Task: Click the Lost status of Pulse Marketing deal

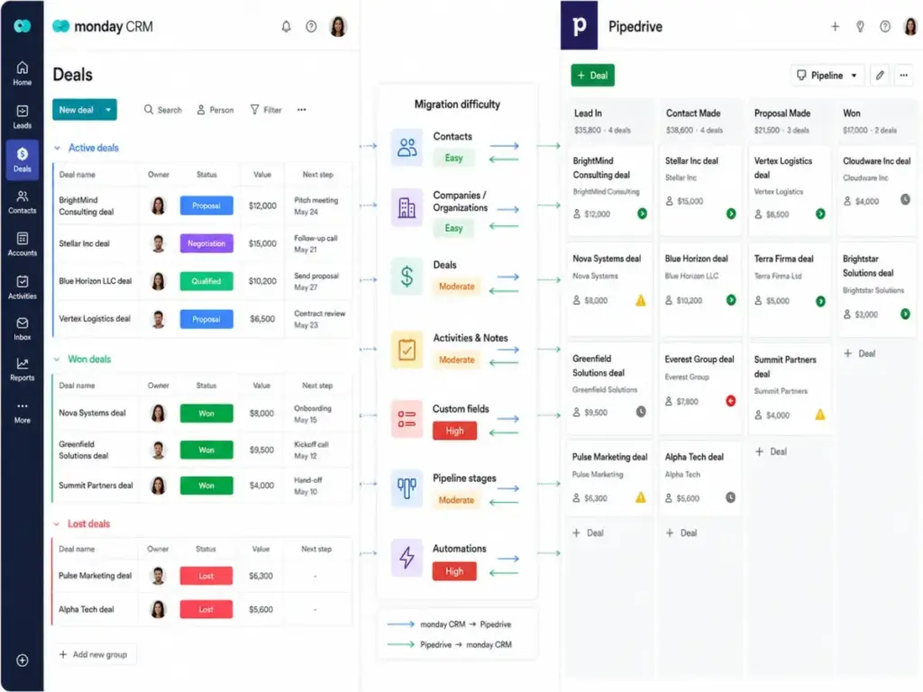Action: click(206, 576)
